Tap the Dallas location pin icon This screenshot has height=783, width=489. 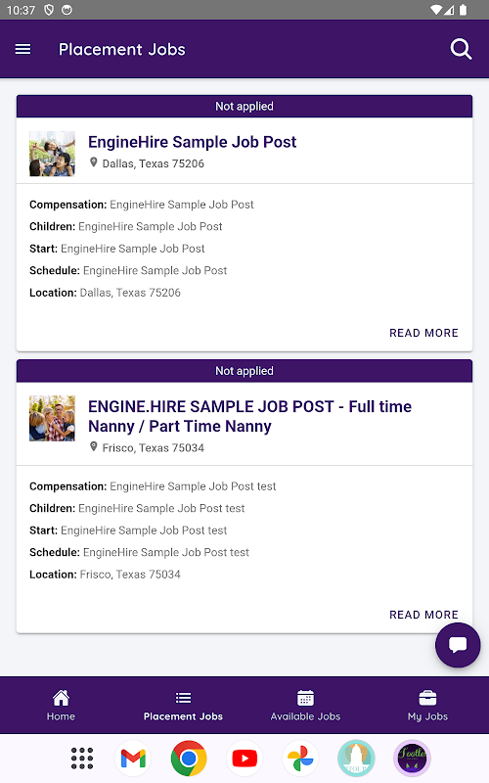93,162
